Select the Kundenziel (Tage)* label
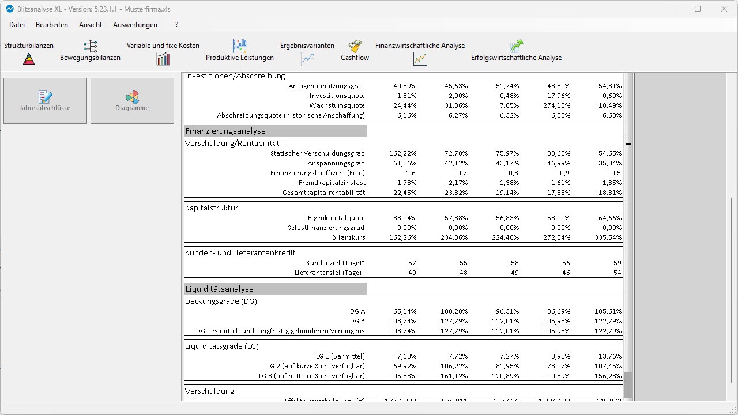 tap(336, 263)
